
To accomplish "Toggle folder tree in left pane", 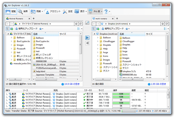I will (x=7, y=29).
